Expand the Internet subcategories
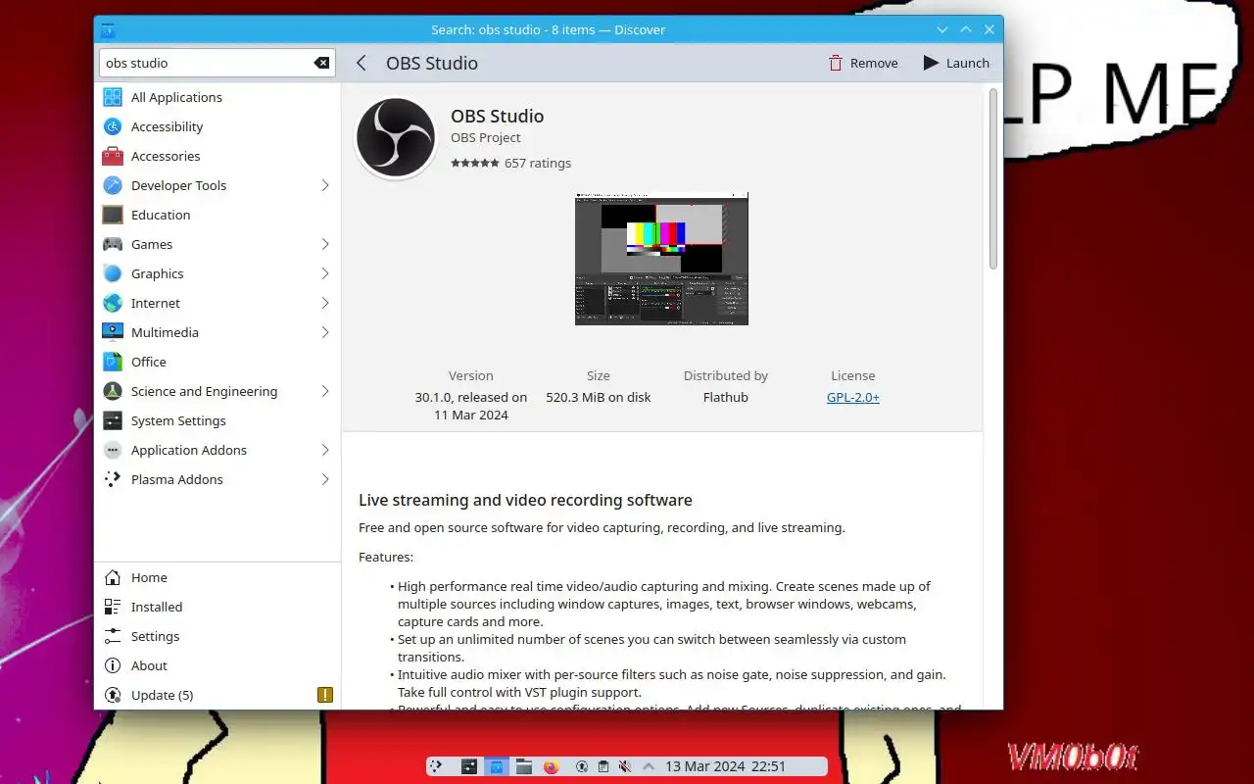The width and height of the screenshot is (1254, 784). 325,303
